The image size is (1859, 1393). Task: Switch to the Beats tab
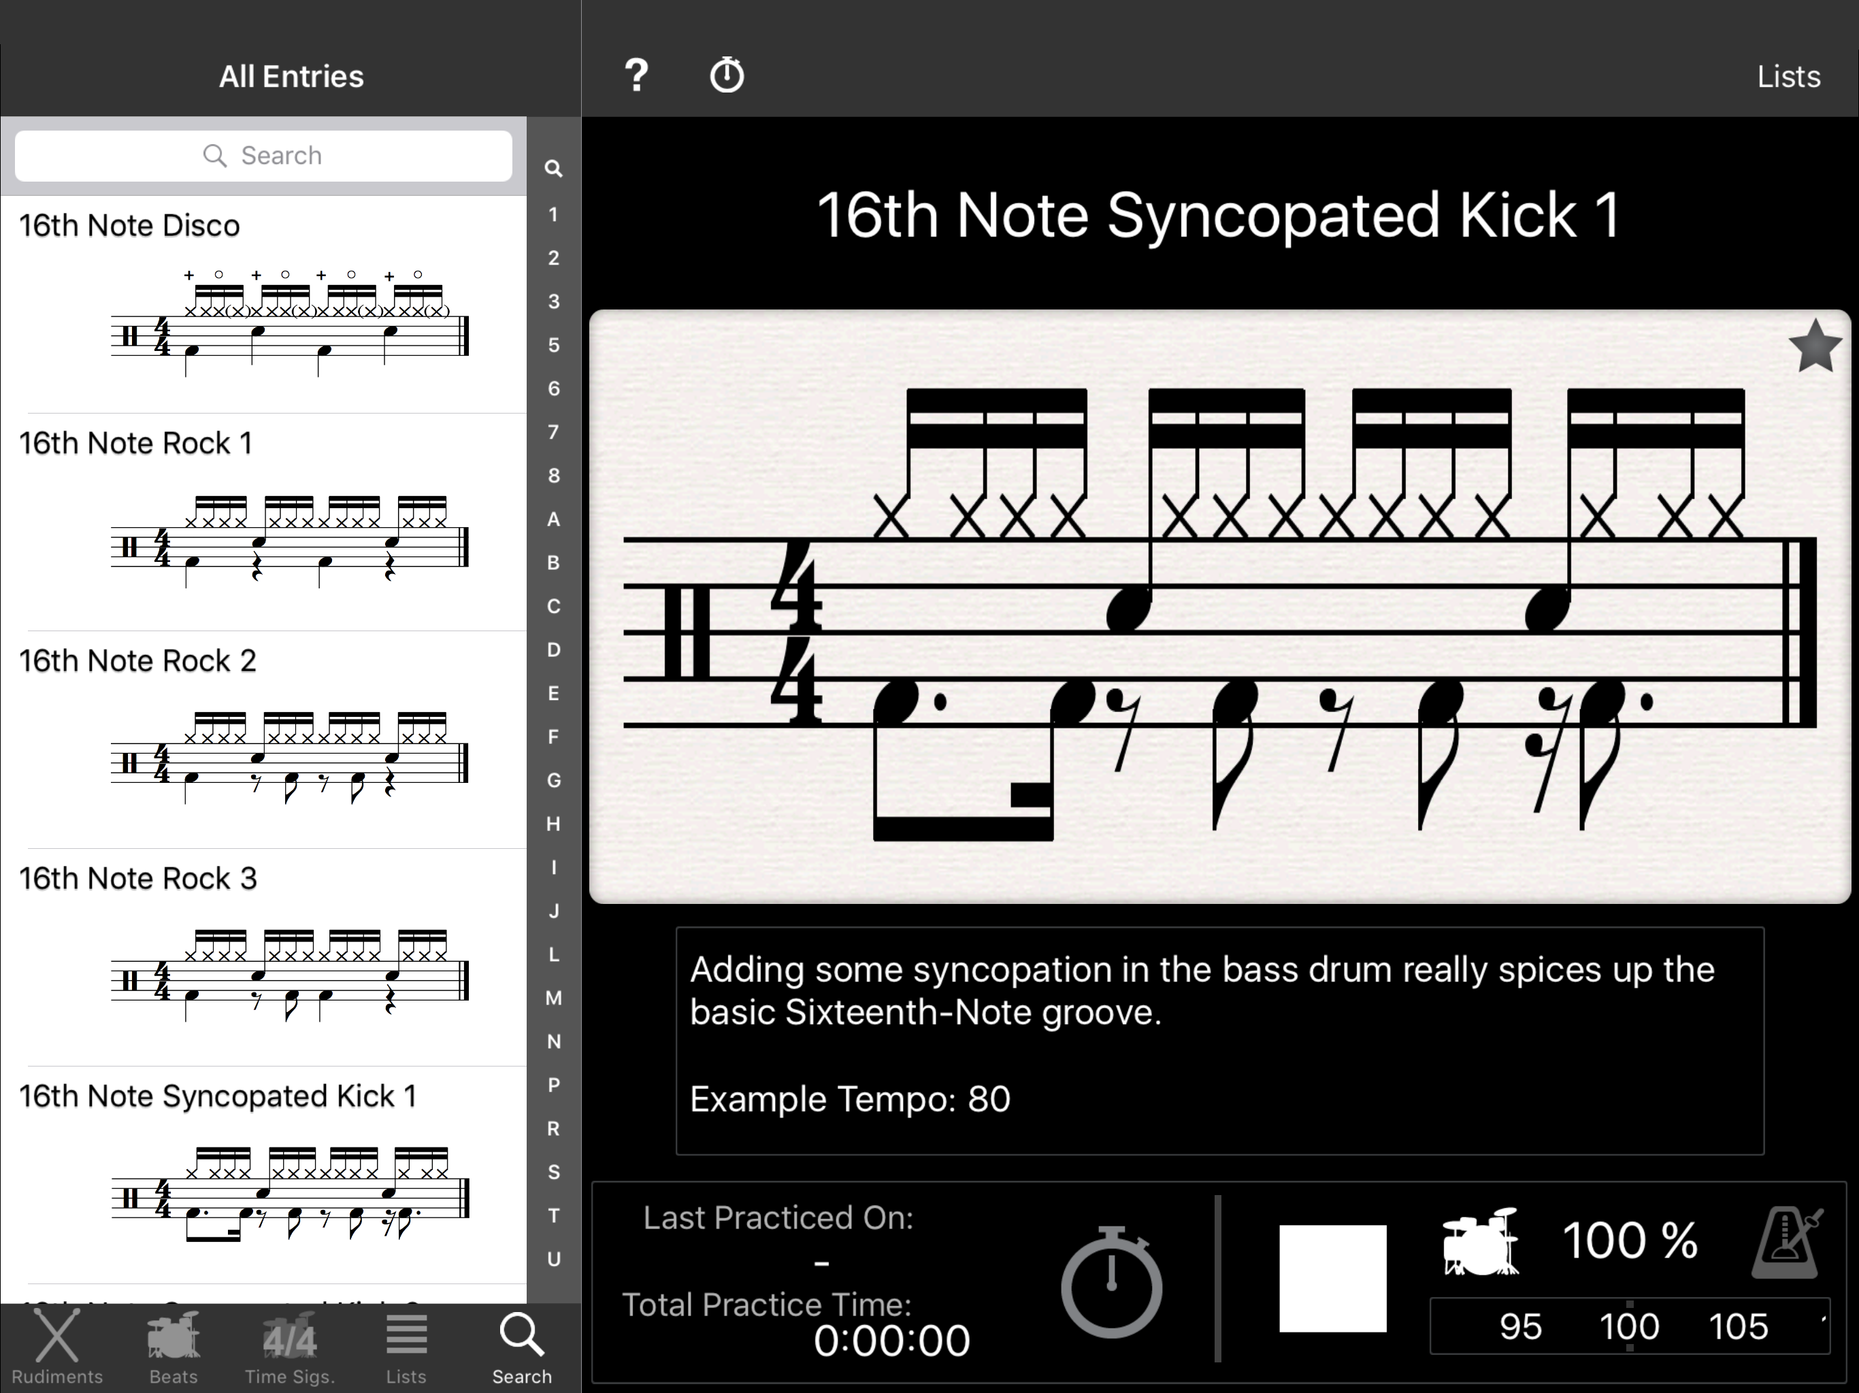173,1347
